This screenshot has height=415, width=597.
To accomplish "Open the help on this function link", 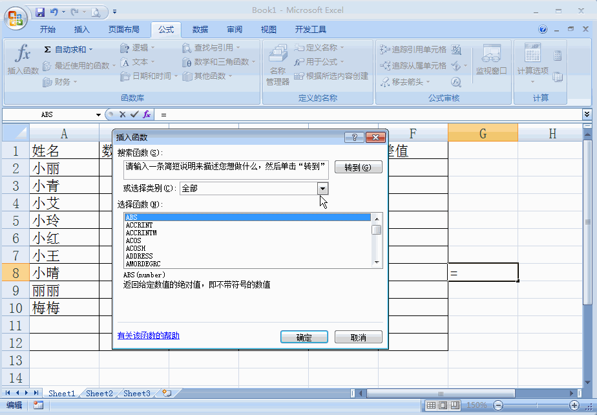I will [x=149, y=335].
